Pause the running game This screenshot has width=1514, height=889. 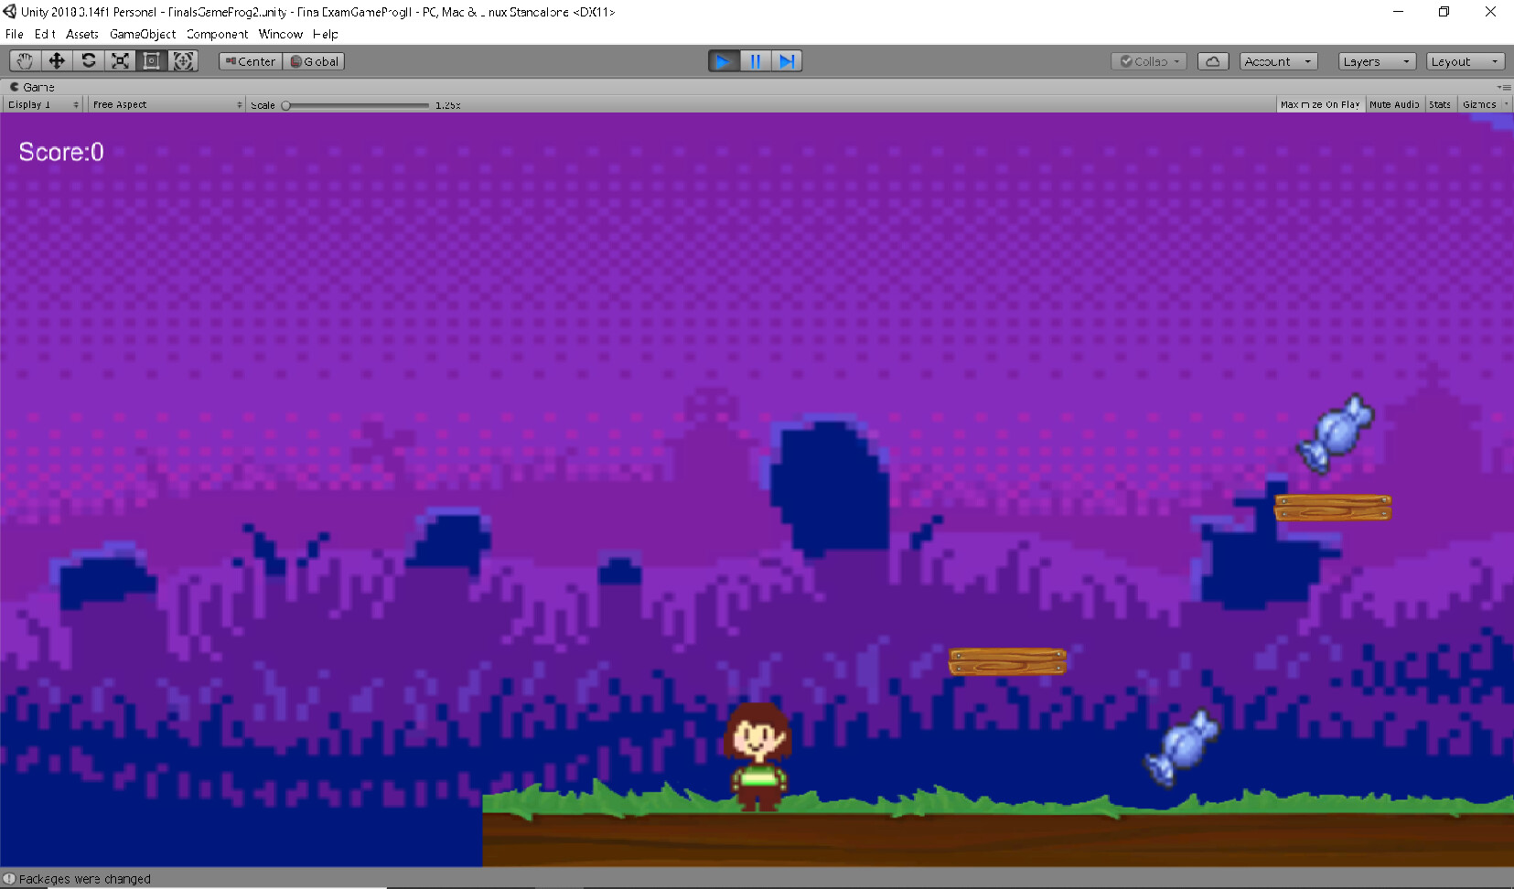click(755, 60)
